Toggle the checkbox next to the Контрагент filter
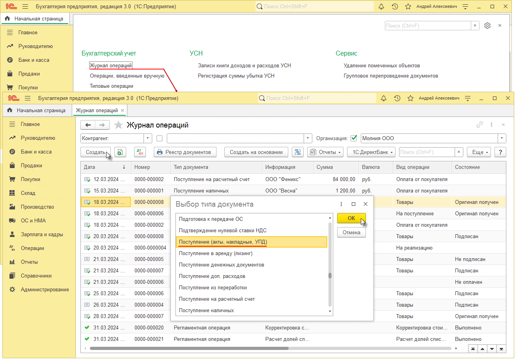Viewport: 515px width, 359px height. pos(159,139)
